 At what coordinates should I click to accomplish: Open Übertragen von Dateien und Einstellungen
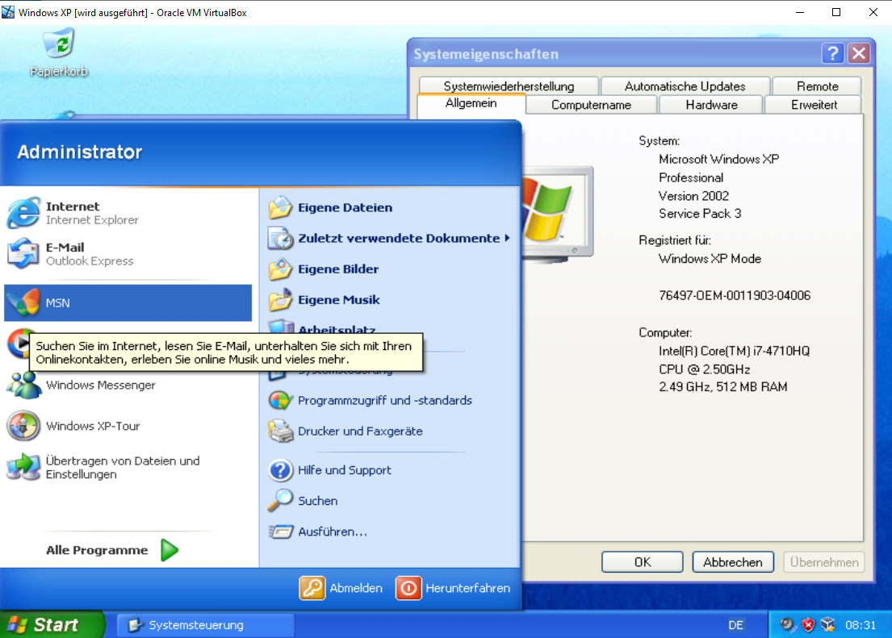click(128, 468)
